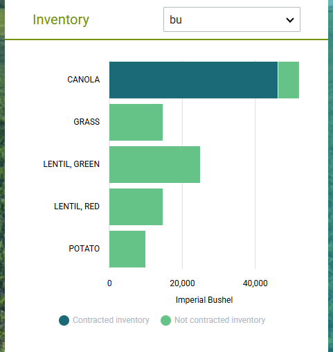Click the POTATO axis label
Screen dimensions: 333x352
click(x=84, y=249)
